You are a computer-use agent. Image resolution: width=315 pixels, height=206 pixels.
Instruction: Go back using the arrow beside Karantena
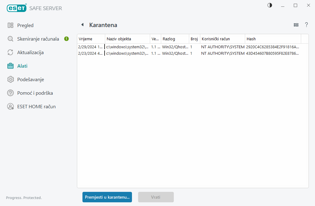click(82, 25)
